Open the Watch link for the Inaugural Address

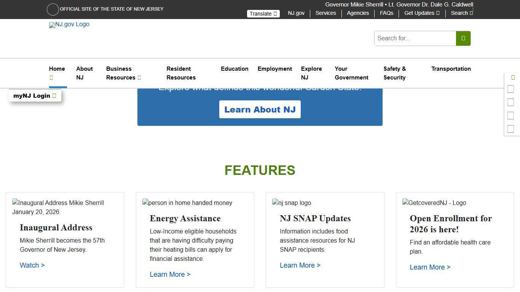[32, 265]
